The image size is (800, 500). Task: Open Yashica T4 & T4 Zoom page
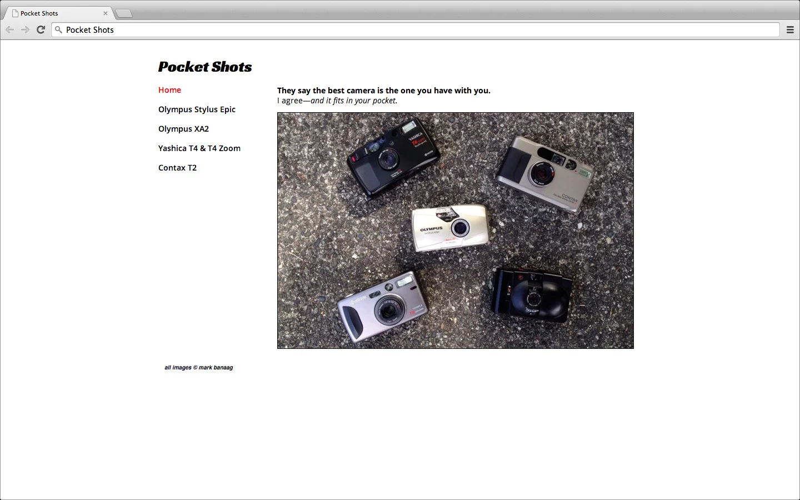(199, 148)
